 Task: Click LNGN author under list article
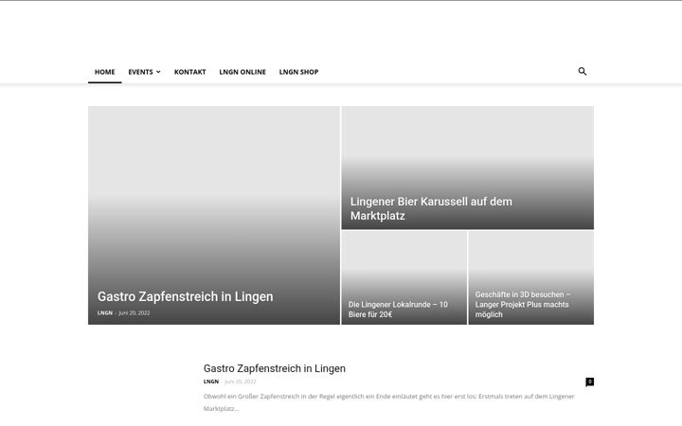tap(211, 382)
